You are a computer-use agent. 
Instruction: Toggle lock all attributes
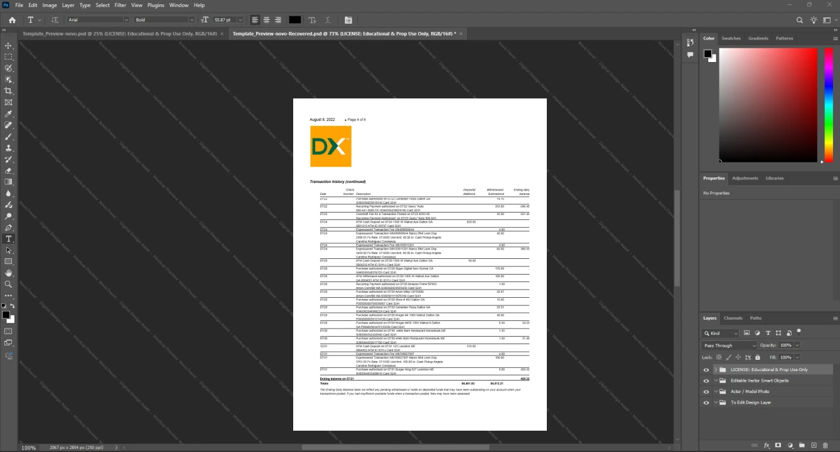pyautogui.click(x=757, y=357)
